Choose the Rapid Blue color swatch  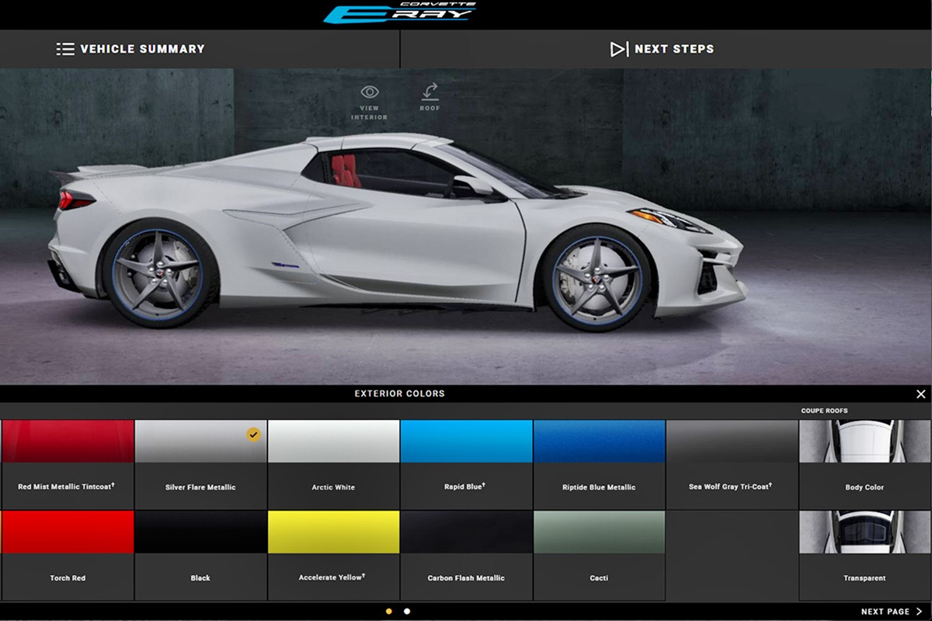point(466,442)
